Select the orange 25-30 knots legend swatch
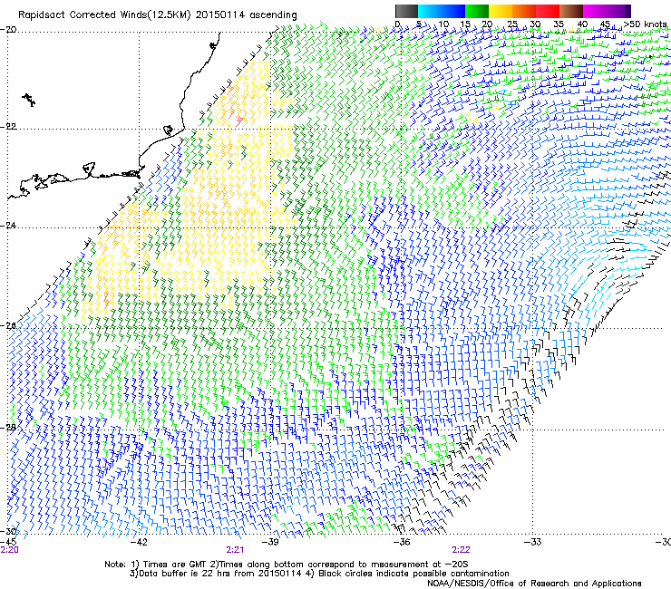 [524, 11]
